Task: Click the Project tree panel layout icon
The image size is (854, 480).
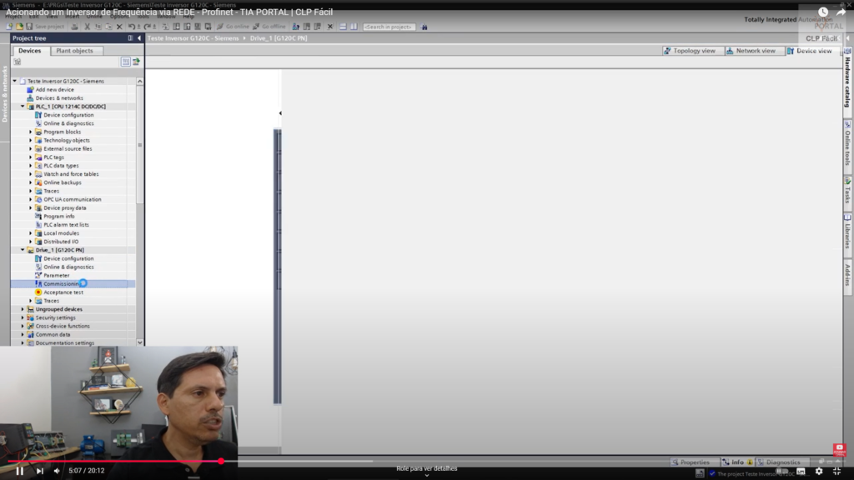Action: tap(130, 38)
